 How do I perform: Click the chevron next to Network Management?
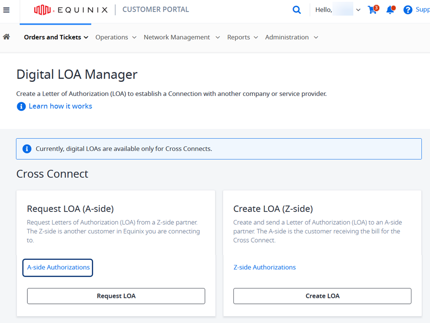coord(217,38)
